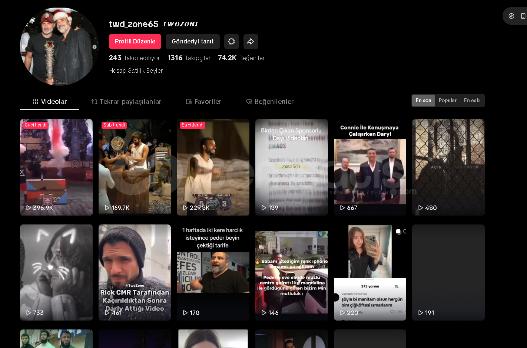Open the Rick CMR video thumbnail
Viewport: 527px width, 348px height.
coord(135,272)
